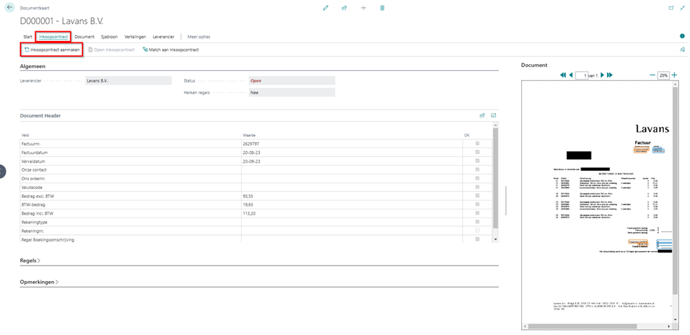Click the icon of Match aan Inkoopcontract
Screen dimensions: 690x335
[145, 50]
